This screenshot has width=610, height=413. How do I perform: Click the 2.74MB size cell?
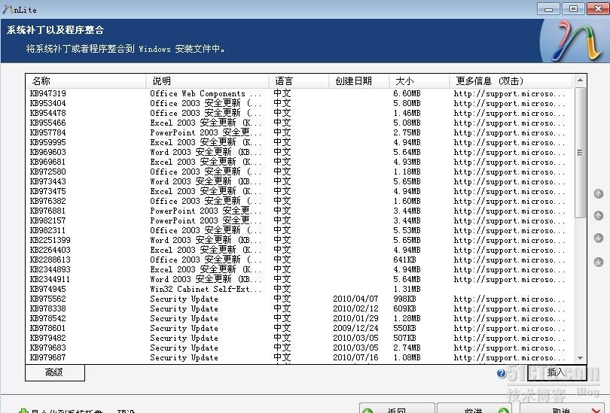(x=407, y=348)
